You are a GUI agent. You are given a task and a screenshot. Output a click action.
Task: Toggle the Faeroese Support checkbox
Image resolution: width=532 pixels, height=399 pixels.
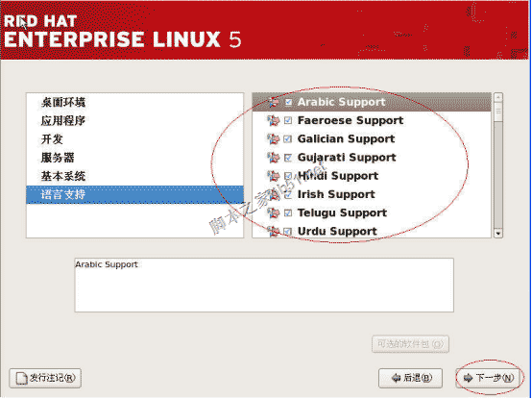click(288, 120)
